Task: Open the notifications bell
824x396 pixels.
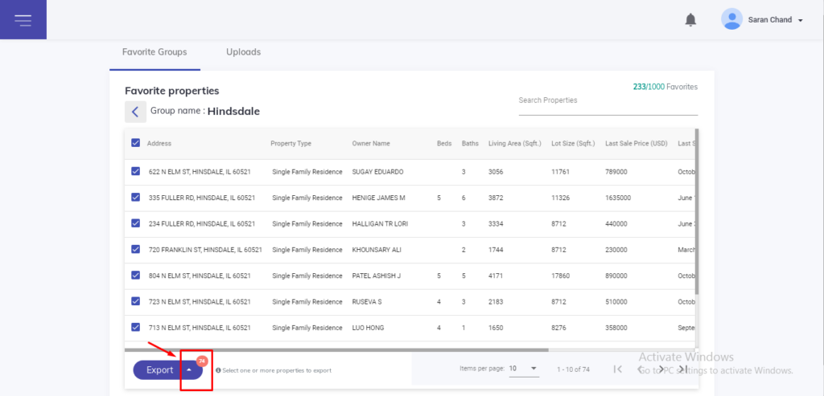Action: [x=690, y=20]
